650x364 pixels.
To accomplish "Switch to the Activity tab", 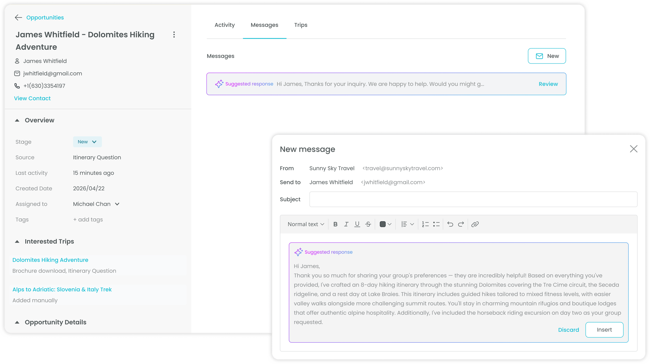I will click(225, 25).
